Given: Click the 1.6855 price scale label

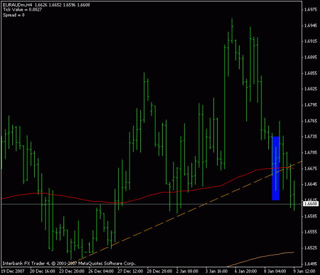Looking at the screenshot, I should (x=311, y=73).
